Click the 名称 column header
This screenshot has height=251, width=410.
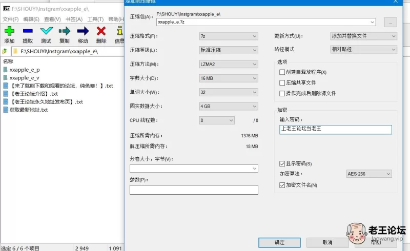pyautogui.click(x=8, y=61)
